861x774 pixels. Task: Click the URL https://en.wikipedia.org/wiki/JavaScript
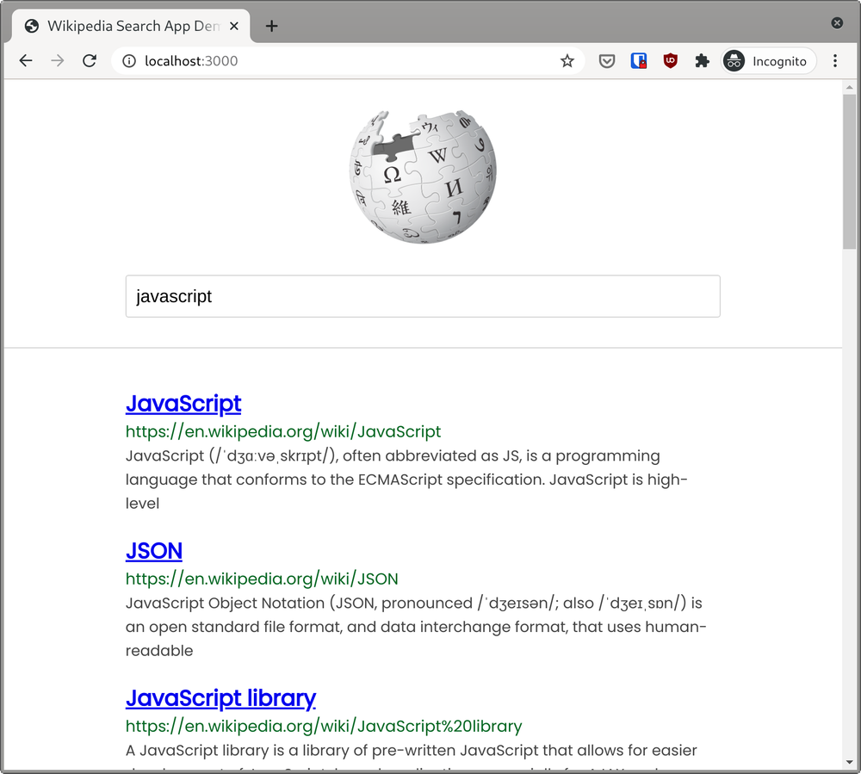282,431
